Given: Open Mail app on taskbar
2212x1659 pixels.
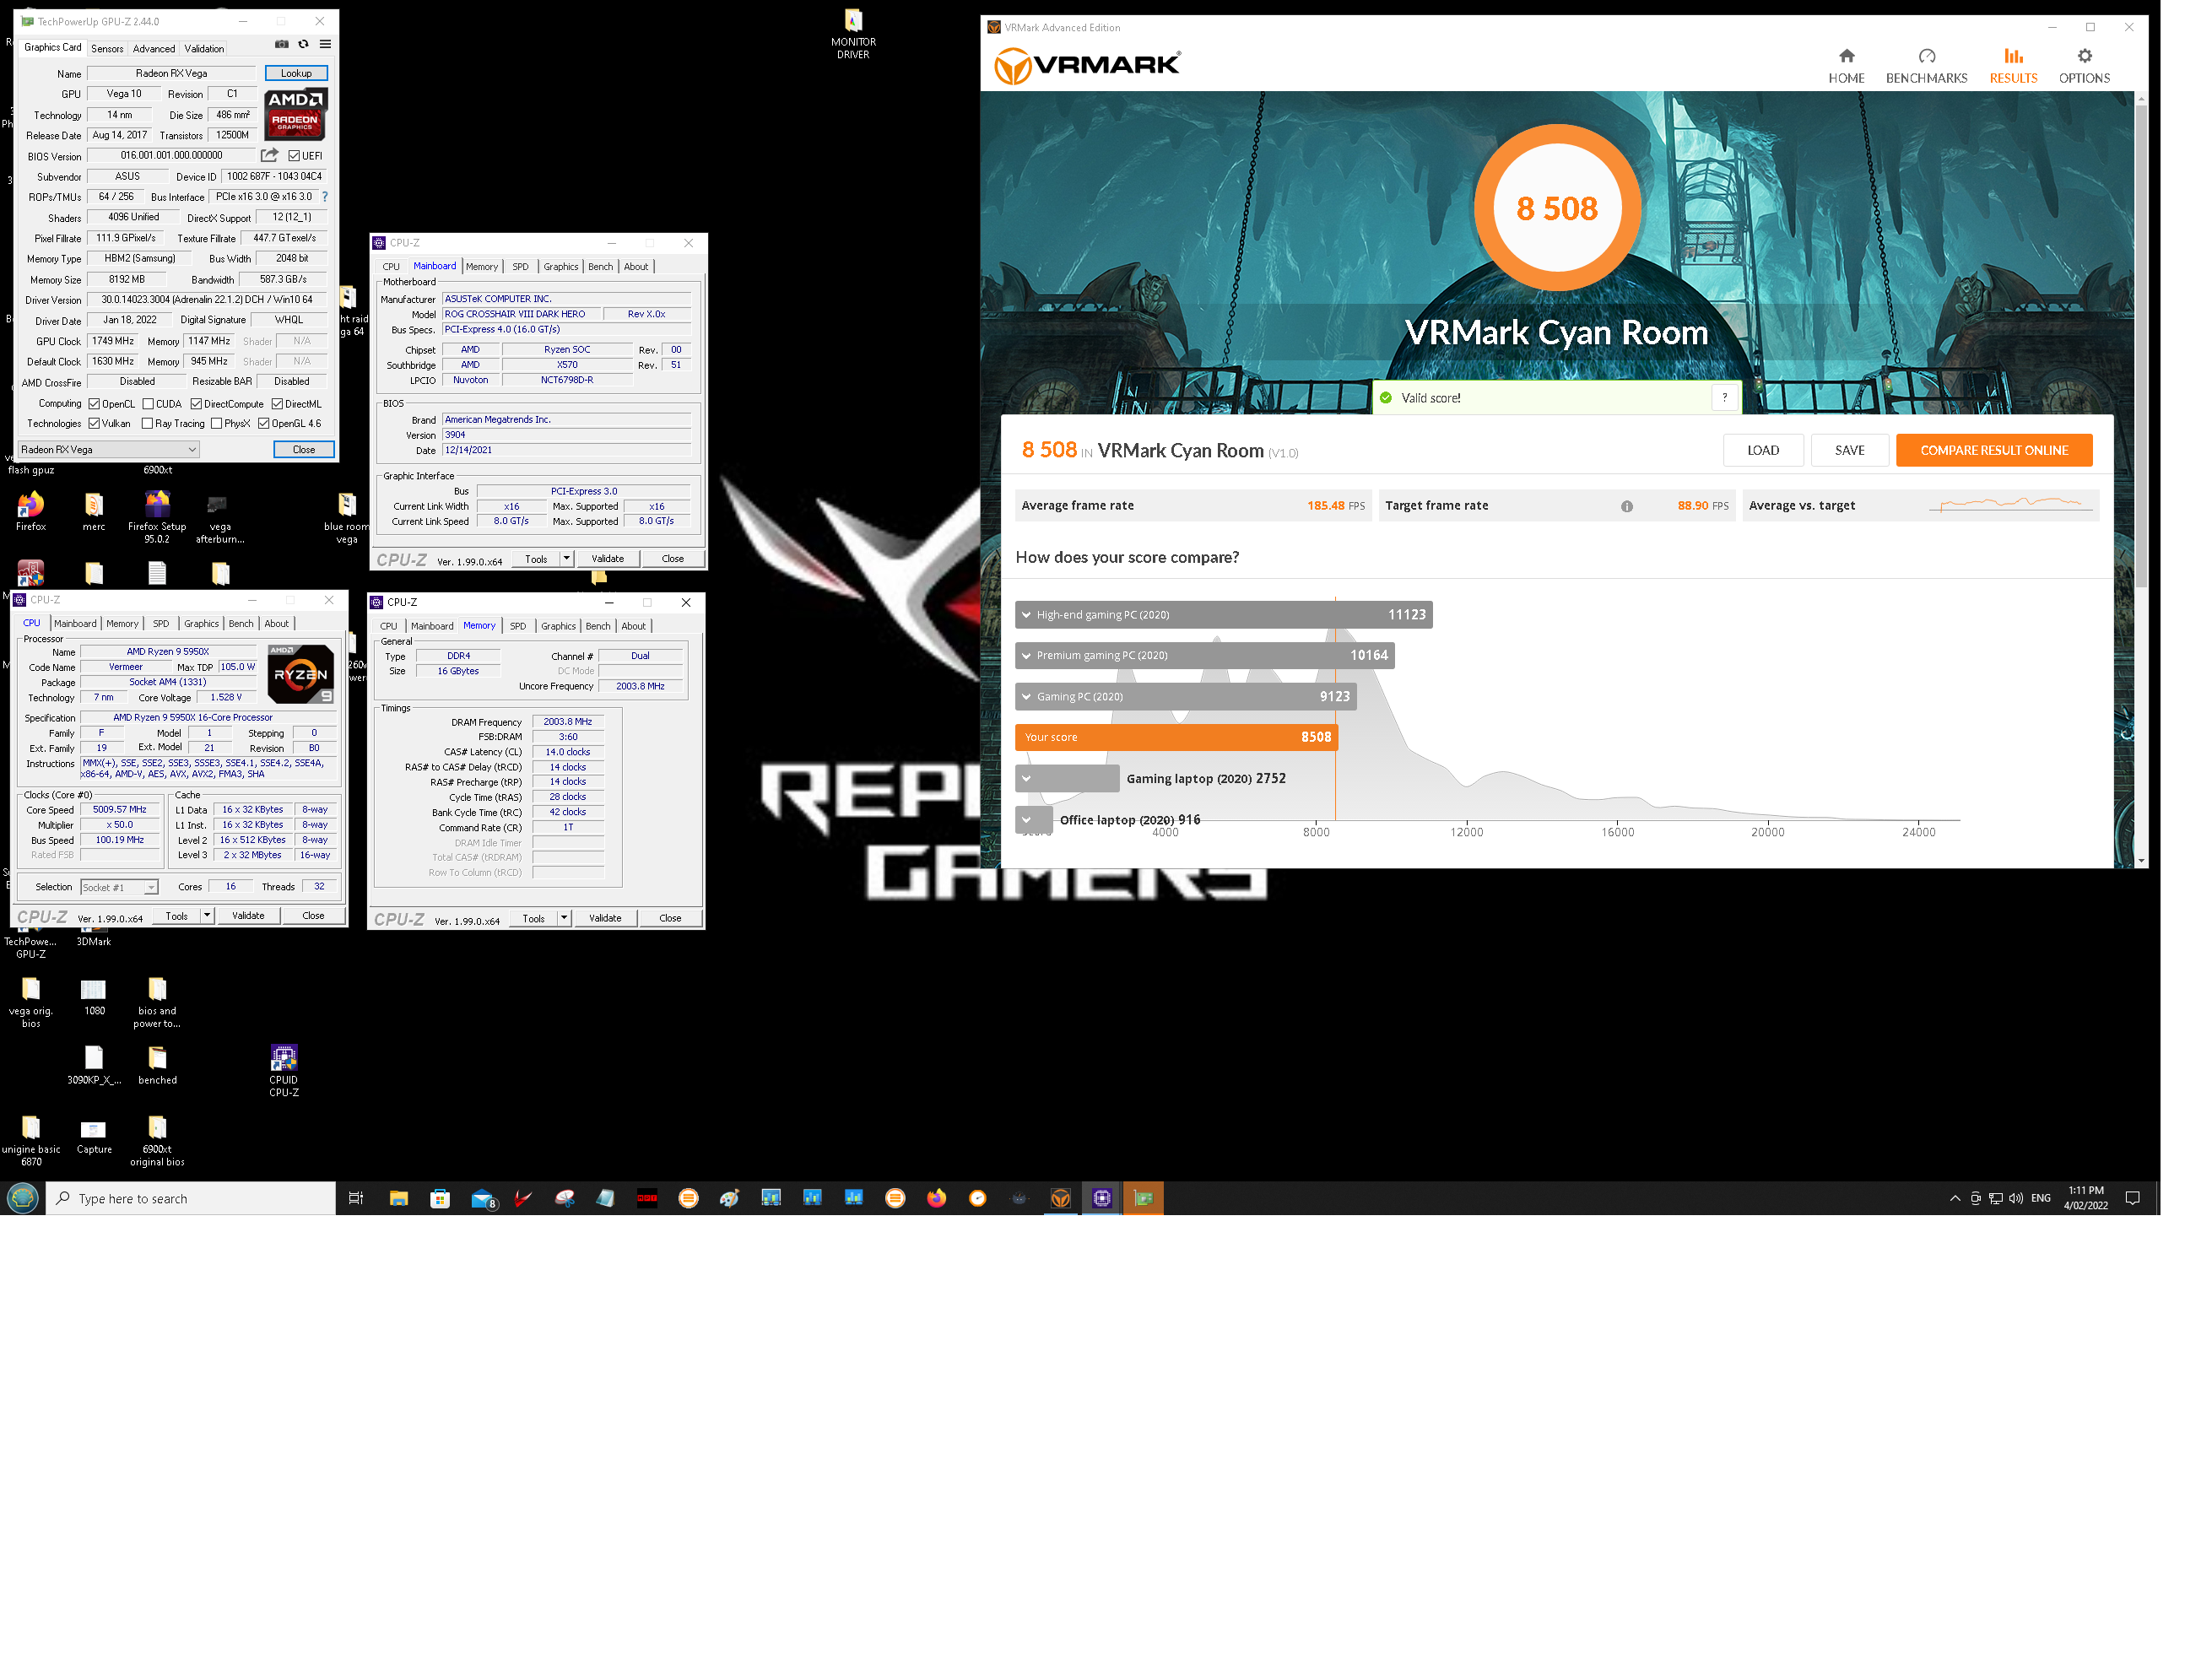Looking at the screenshot, I should pyautogui.click(x=483, y=1198).
